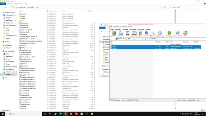Open the Справка menu in WinRAR
The height and width of the screenshot is (116, 206).
[x=148, y=29]
